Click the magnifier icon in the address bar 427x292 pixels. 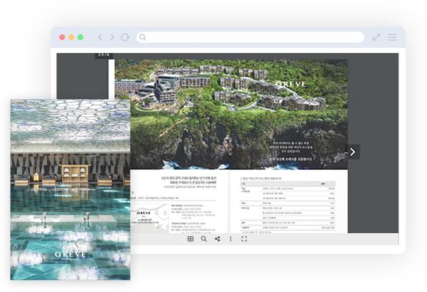tap(143, 38)
